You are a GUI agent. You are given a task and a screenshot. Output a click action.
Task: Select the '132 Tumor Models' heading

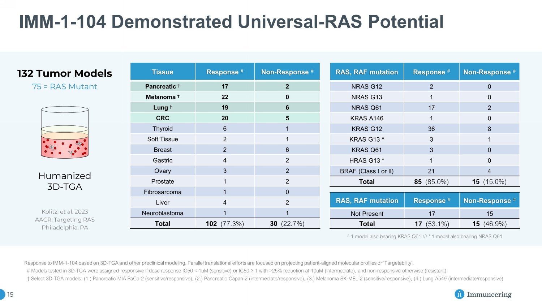(x=65, y=73)
